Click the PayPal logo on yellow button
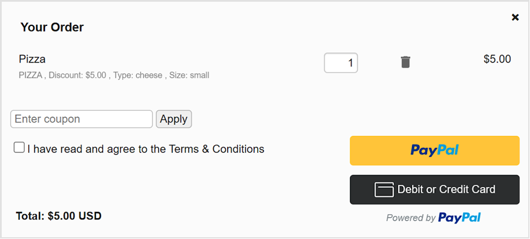This screenshot has width=530, height=239. pos(434,150)
